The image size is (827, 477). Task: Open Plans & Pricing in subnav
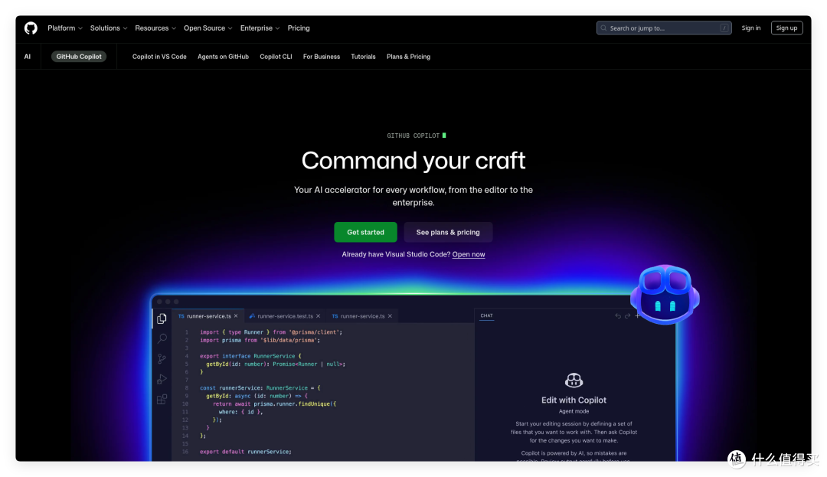pos(408,57)
